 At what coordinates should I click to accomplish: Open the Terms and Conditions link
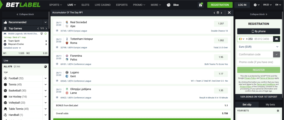266,84
